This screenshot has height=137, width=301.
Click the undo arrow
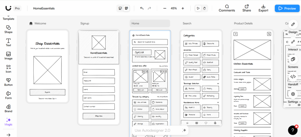point(142,8)
